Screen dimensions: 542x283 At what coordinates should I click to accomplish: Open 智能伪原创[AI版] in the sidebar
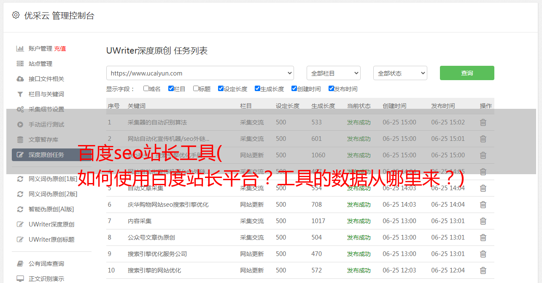[51, 209]
